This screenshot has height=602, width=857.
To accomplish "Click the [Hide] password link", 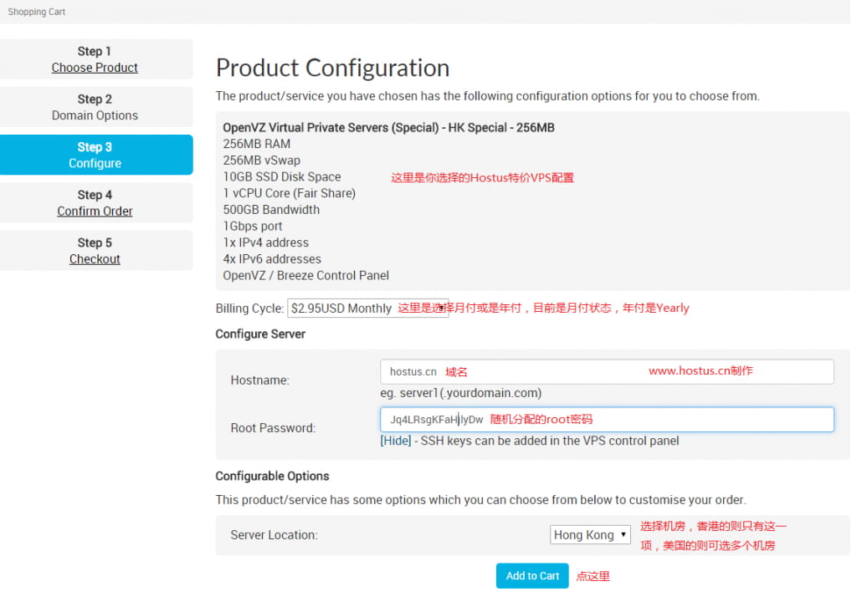I will pos(396,441).
